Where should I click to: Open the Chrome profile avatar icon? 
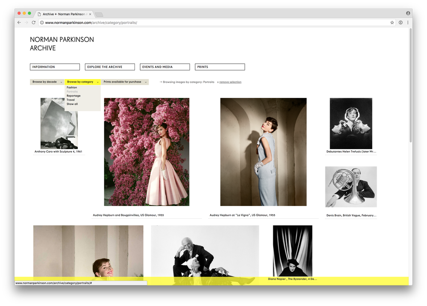click(x=408, y=13)
